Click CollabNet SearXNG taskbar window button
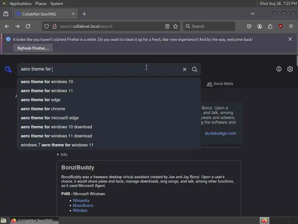Screen dimensions: 298x224 point(35,220)
